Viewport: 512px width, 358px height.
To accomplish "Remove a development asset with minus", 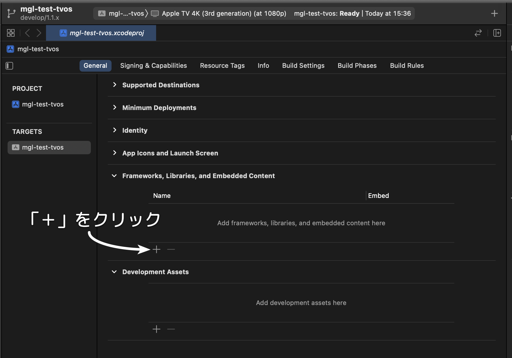I will [x=171, y=329].
